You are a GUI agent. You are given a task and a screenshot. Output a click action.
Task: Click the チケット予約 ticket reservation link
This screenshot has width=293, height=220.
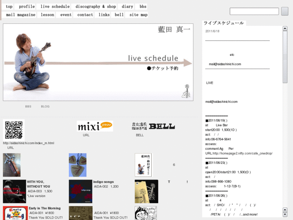coord(162,68)
